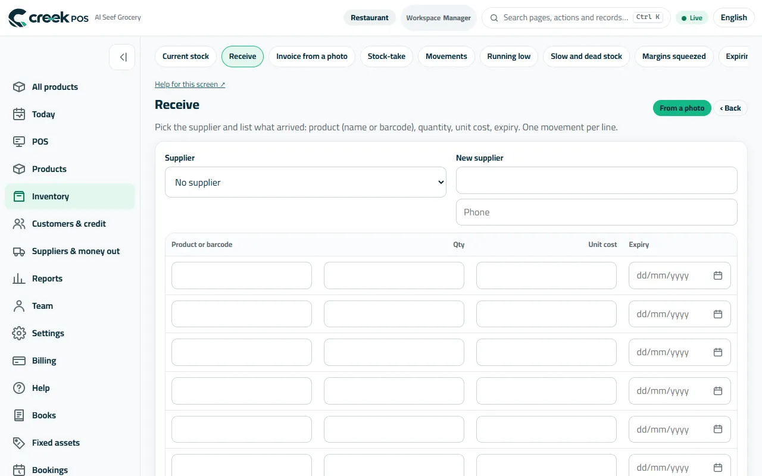Switch to the Movements tab
762x476 pixels.
tap(446, 57)
